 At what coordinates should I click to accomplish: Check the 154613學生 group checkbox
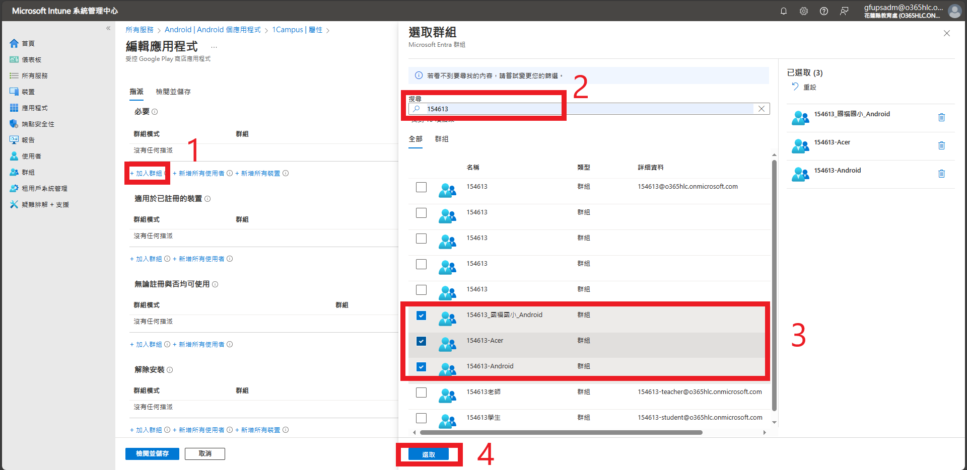click(422, 418)
